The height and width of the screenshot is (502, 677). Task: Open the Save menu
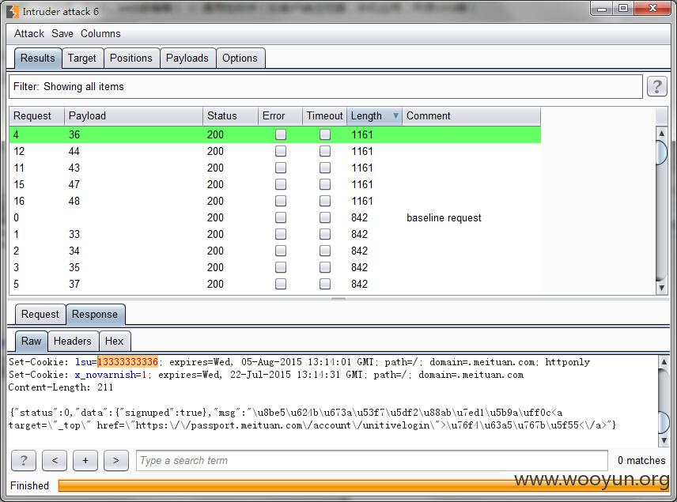tap(62, 33)
